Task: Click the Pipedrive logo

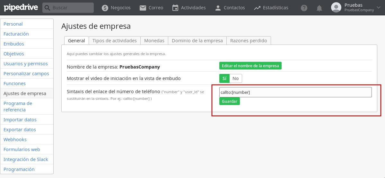Action: 21,7
